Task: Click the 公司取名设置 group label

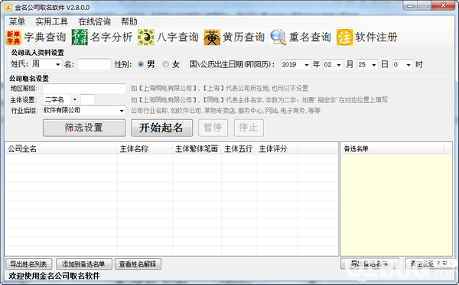Action: [29, 79]
